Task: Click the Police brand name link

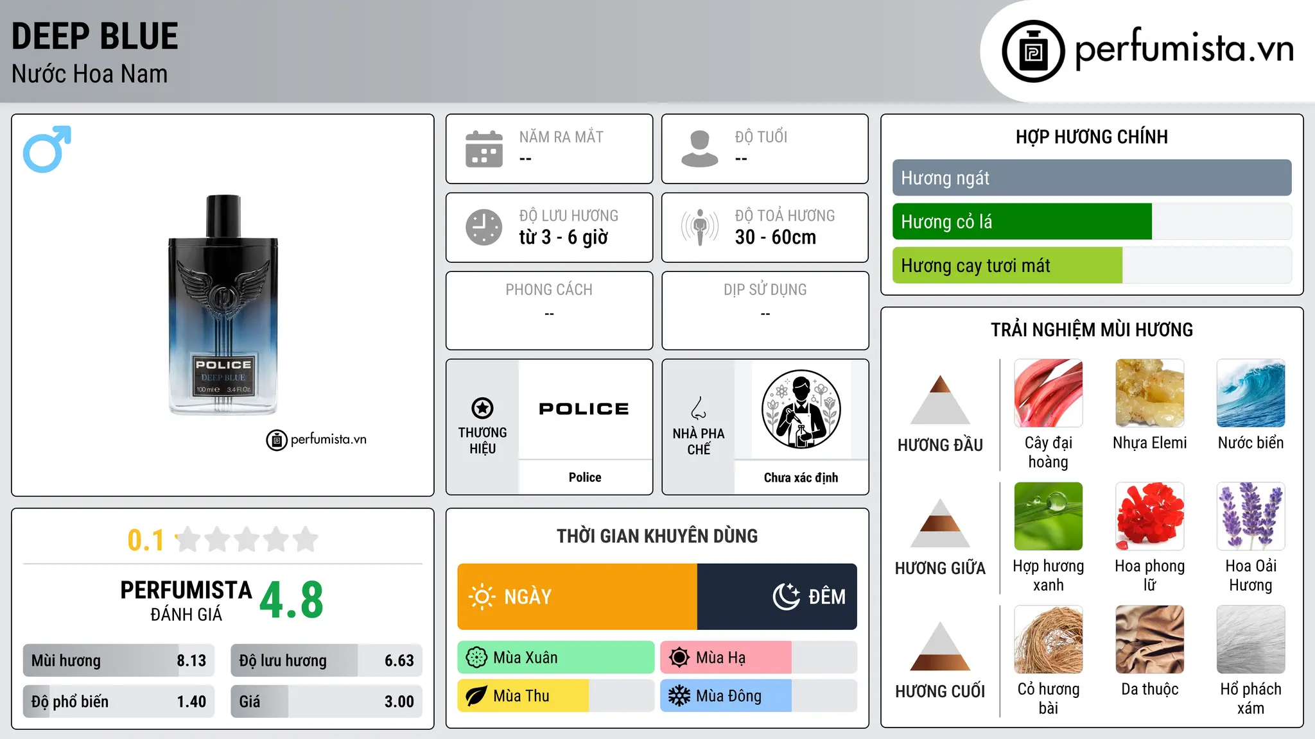Action: click(585, 477)
